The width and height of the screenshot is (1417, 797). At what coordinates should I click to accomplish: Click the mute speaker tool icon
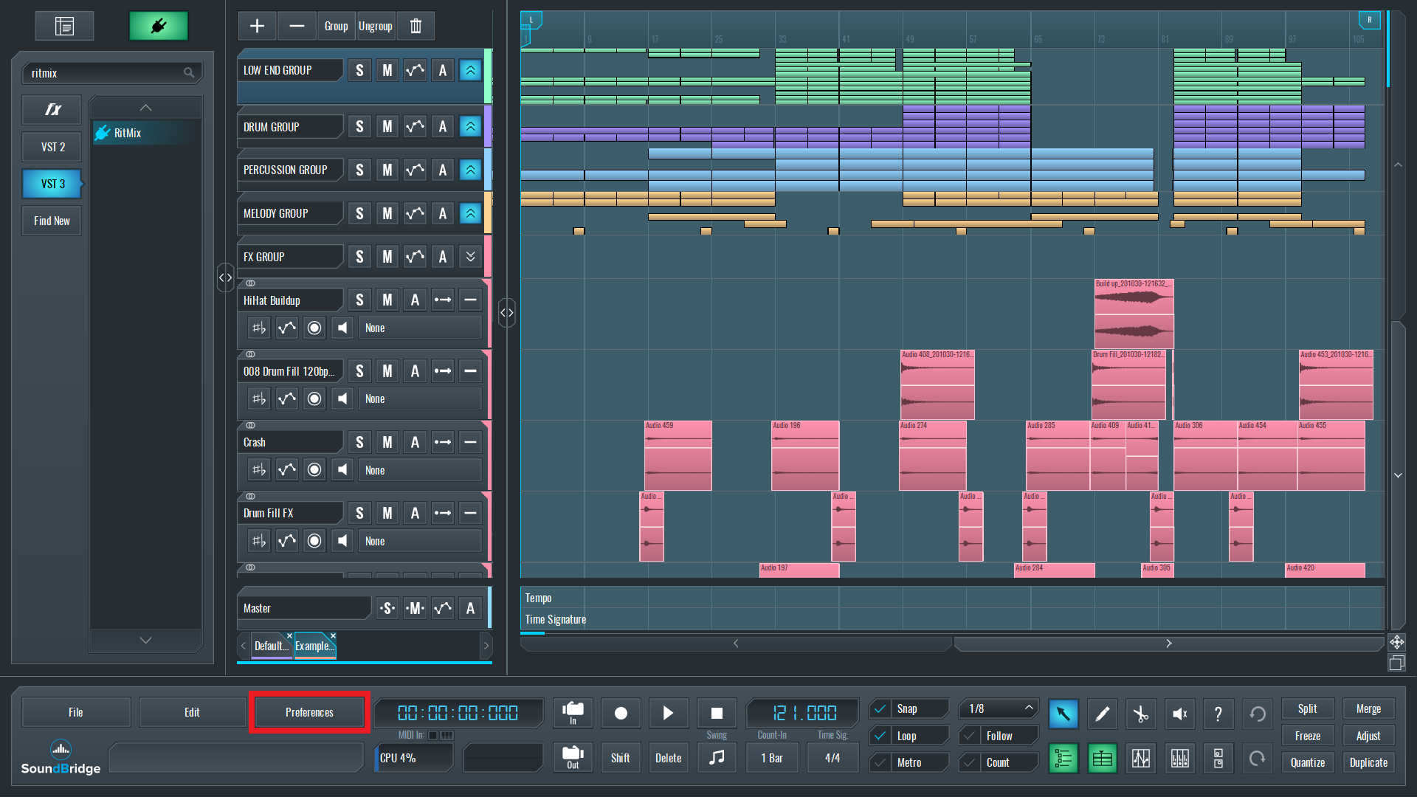1179,714
